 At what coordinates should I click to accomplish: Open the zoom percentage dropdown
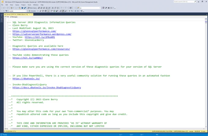pos(10,129)
